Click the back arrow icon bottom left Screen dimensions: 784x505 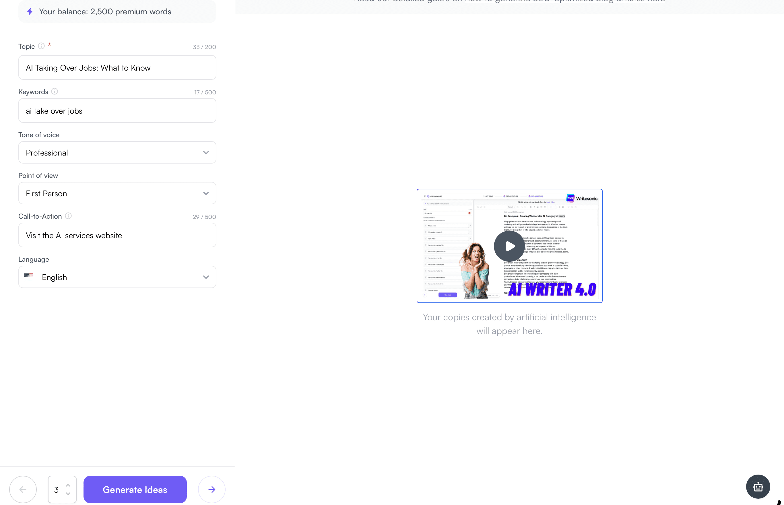(x=23, y=489)
